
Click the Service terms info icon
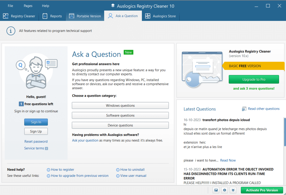pos(47,148)
